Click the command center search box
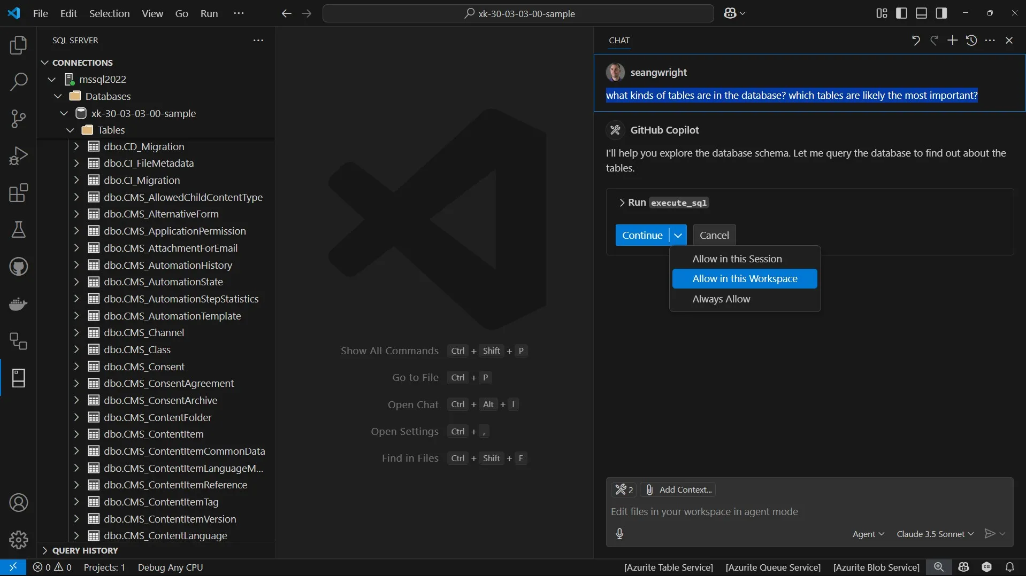Viewport: 1026px width, 576px height. coord(518,13)
